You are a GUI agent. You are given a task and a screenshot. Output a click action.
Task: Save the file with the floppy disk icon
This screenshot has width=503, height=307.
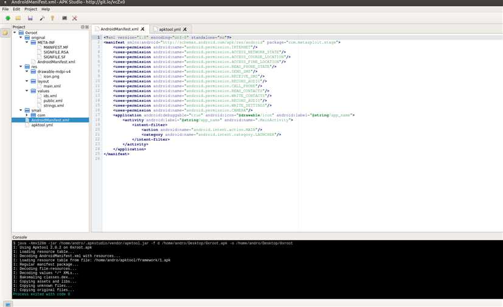[30, 18]
